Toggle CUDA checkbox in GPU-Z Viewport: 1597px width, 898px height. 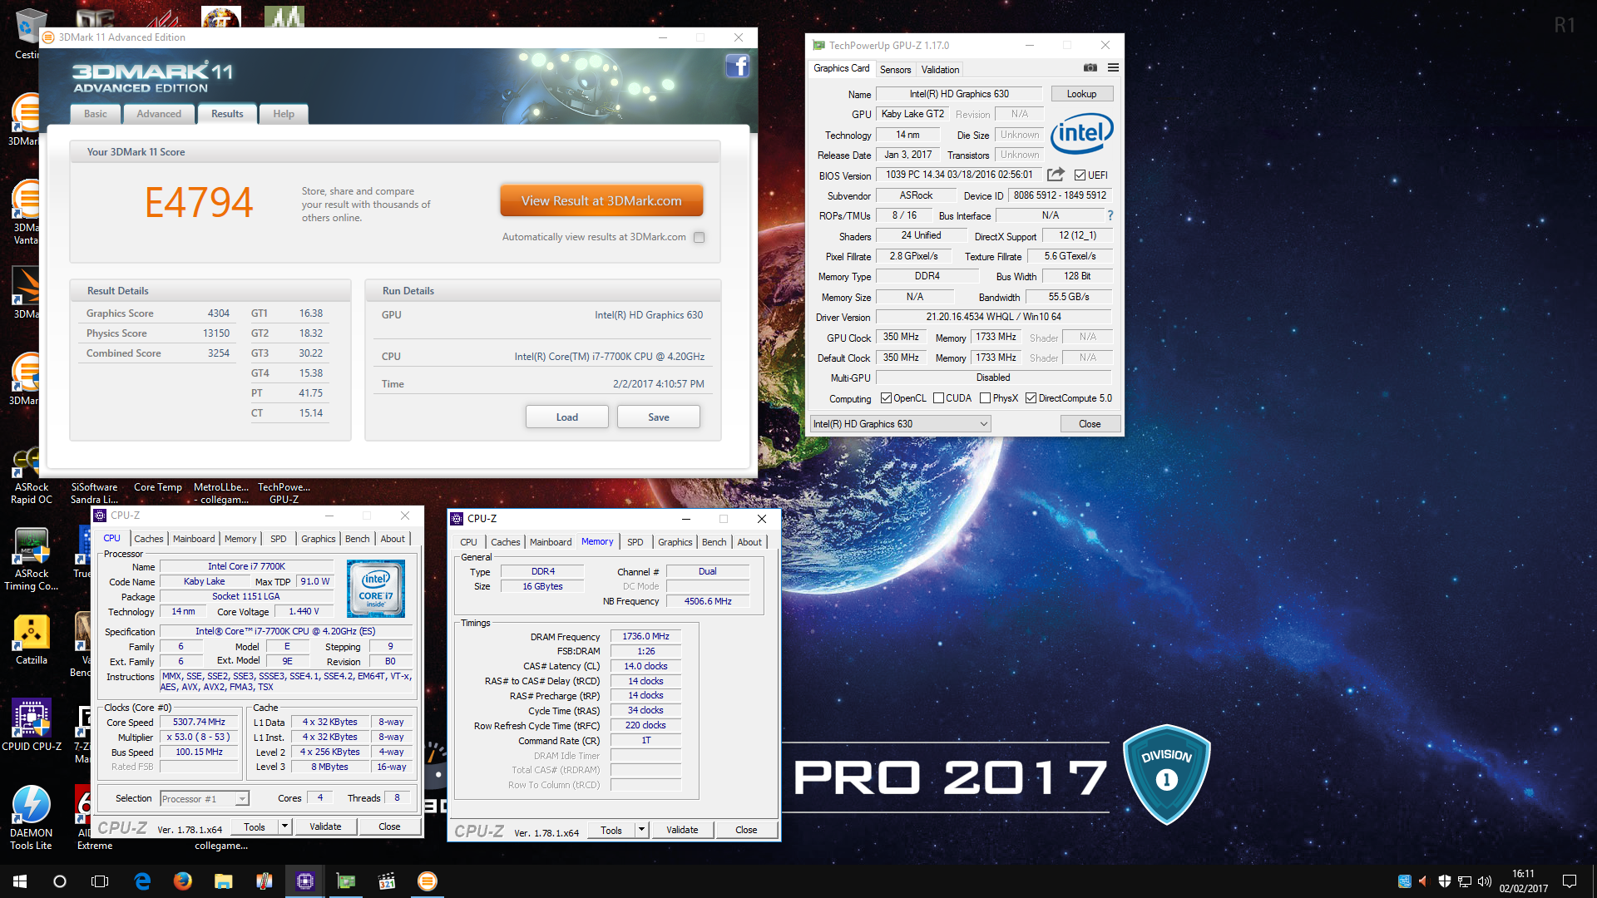click(938, 398)
